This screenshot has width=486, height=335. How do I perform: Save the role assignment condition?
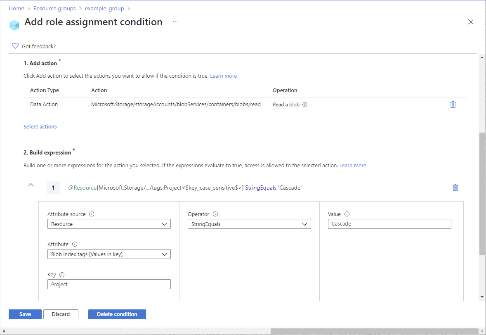(x=25, y=314)
